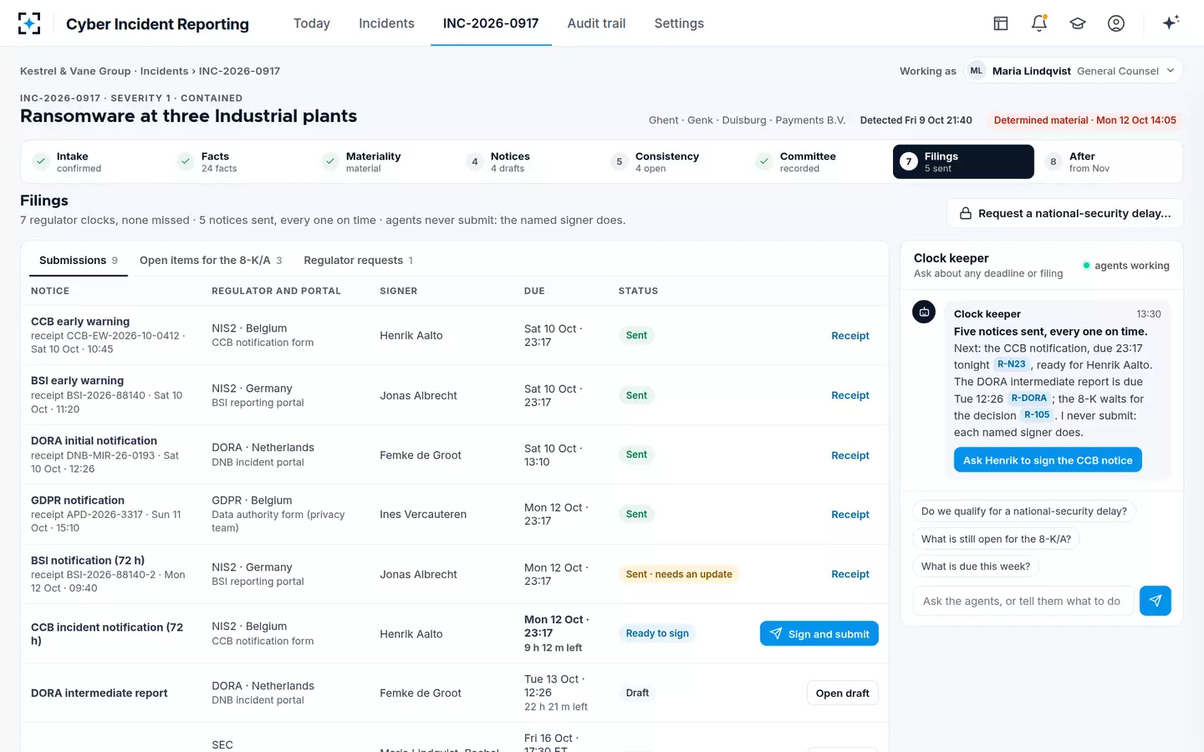Click Ask Henrik to sign the CCB notice
The height and width of the screenshot is (752, 1204).
tap(1048, 460)
